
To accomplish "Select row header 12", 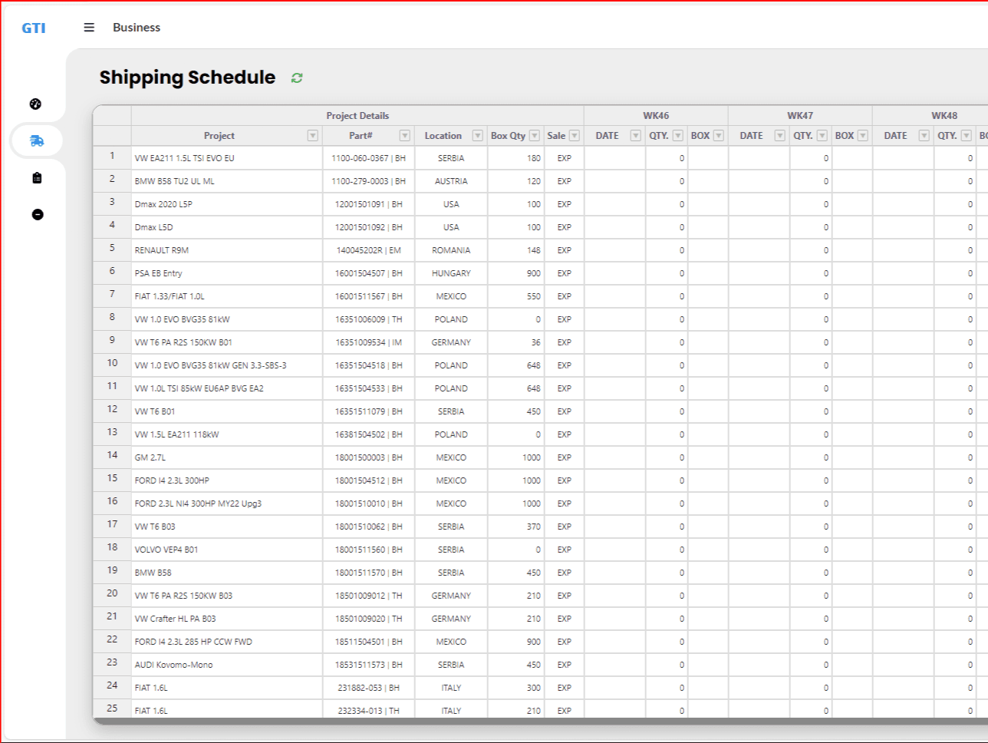I will click(x=112, y=410).
